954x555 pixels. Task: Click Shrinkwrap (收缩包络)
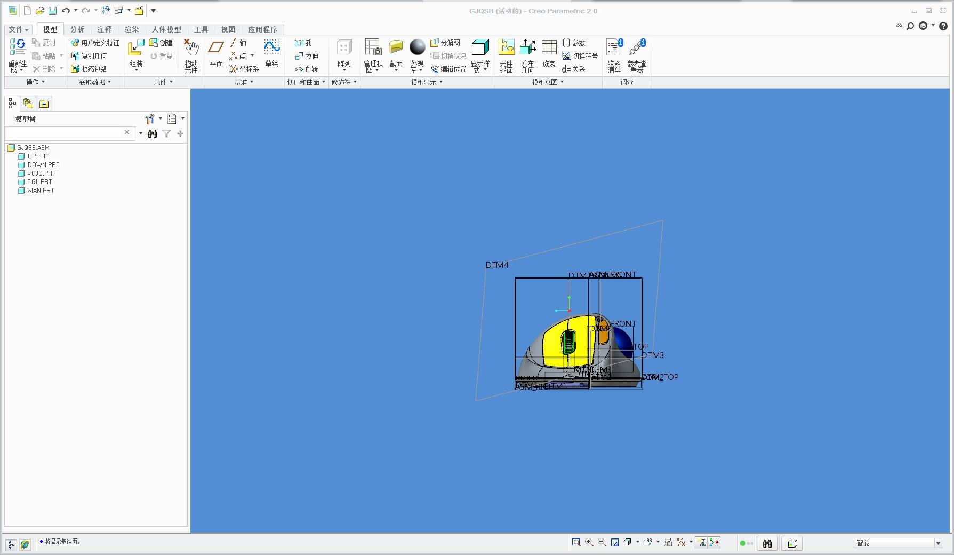tap(89, 69)
